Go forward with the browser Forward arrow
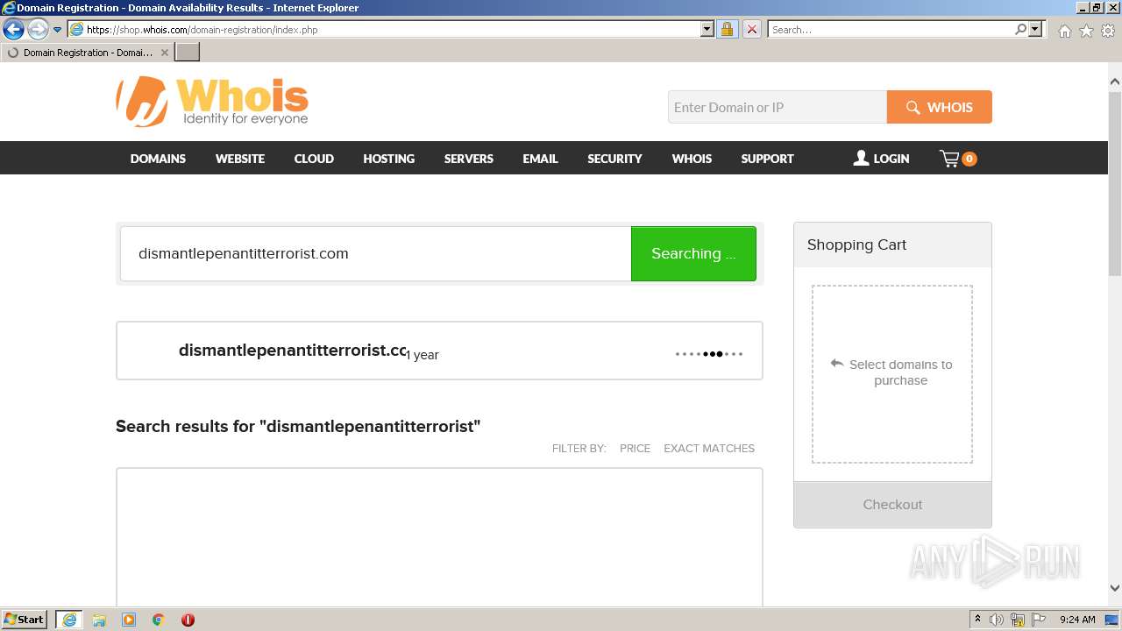This screenshot has height=631, width=1122. [37, 30]
